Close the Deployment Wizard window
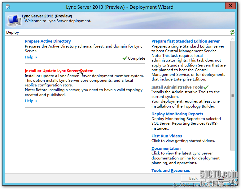241x189 pixels. [x=230, y=6]
